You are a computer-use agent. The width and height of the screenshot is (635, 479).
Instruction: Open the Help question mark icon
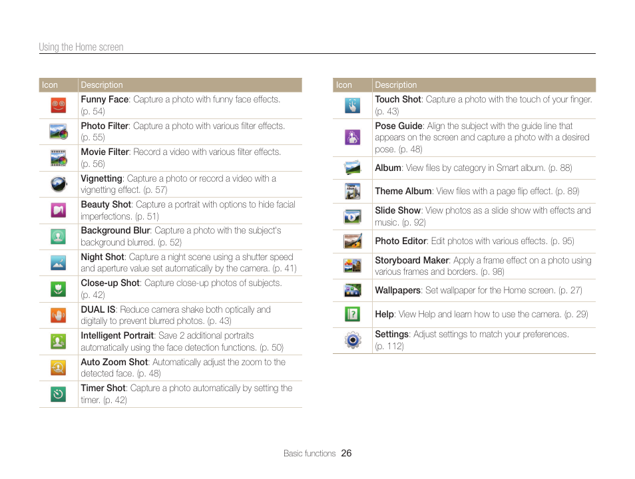tap(352, 314)
